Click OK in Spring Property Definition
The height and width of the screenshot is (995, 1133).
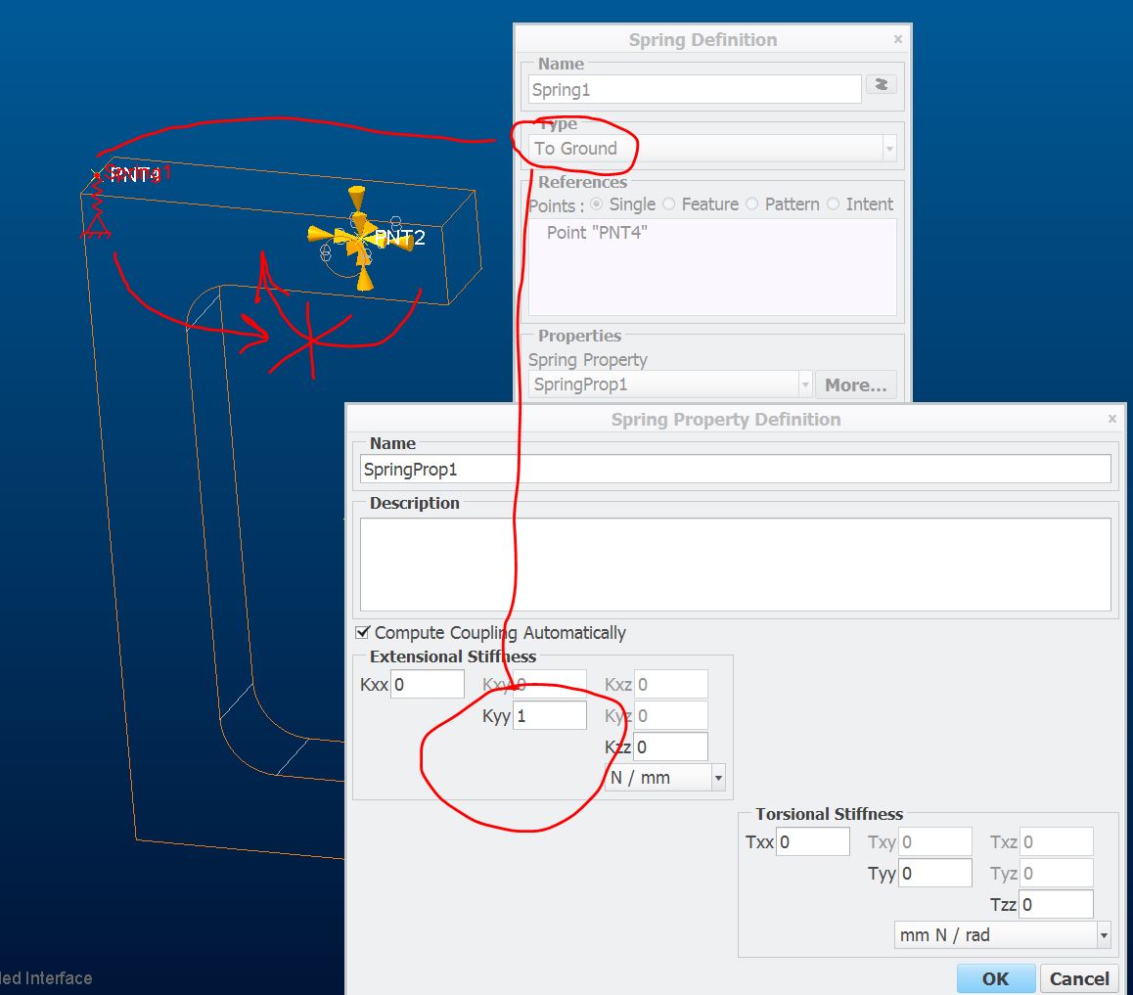995,978
